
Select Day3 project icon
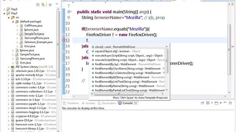tap(8, 13)
